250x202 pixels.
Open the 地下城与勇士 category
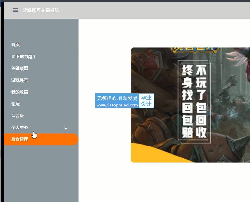click(24, 56)
